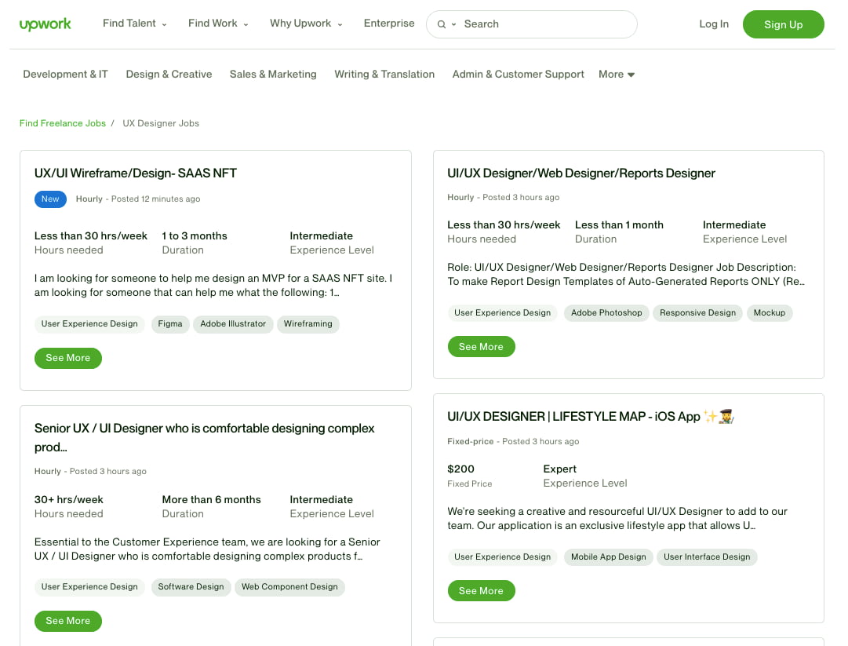The image size is (848, 646).
Task: Click the search magnifier icon
Action: (x=441, y=24)
